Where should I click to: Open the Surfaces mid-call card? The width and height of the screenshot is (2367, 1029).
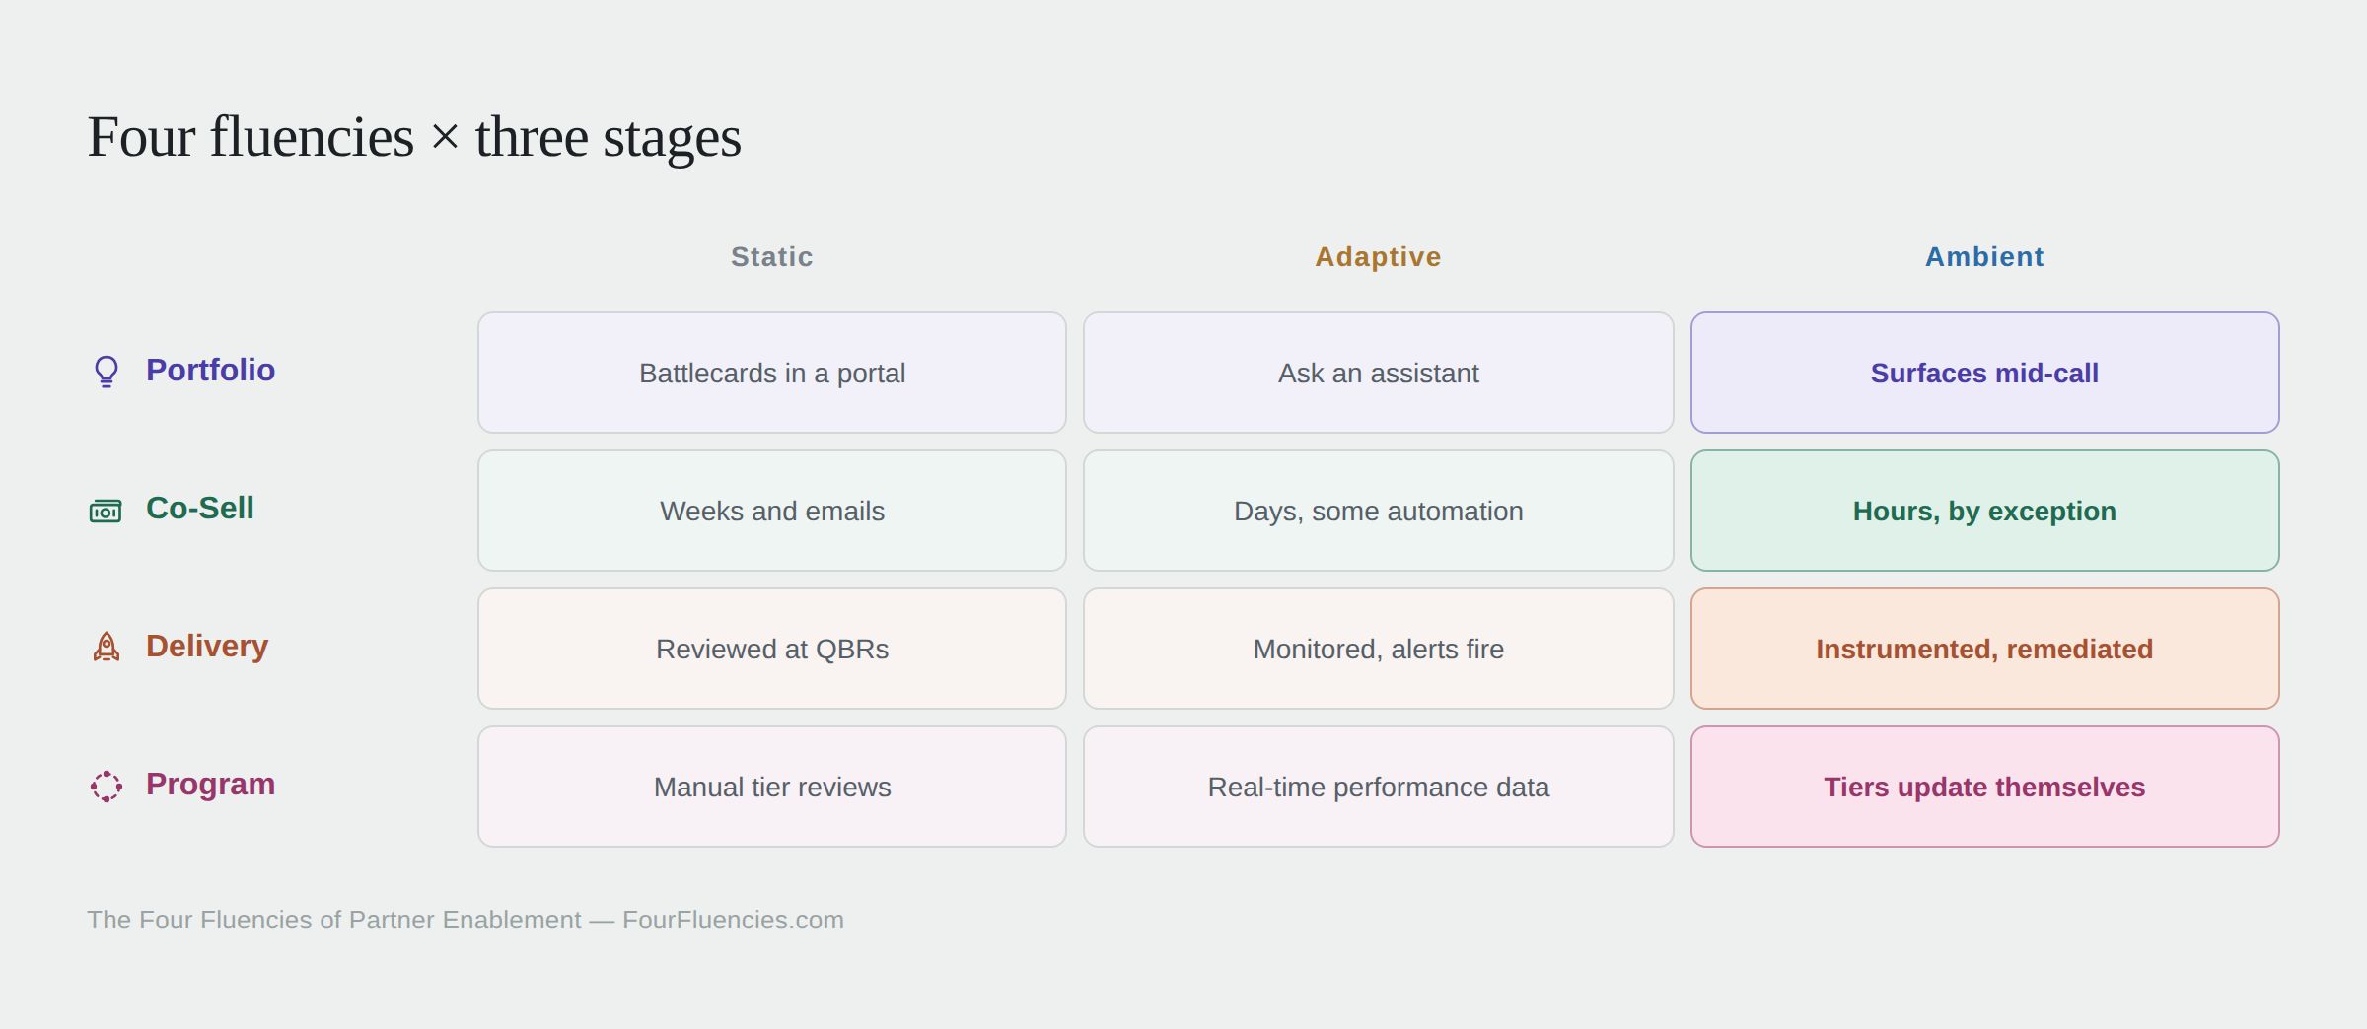(x=1985, y=373)
